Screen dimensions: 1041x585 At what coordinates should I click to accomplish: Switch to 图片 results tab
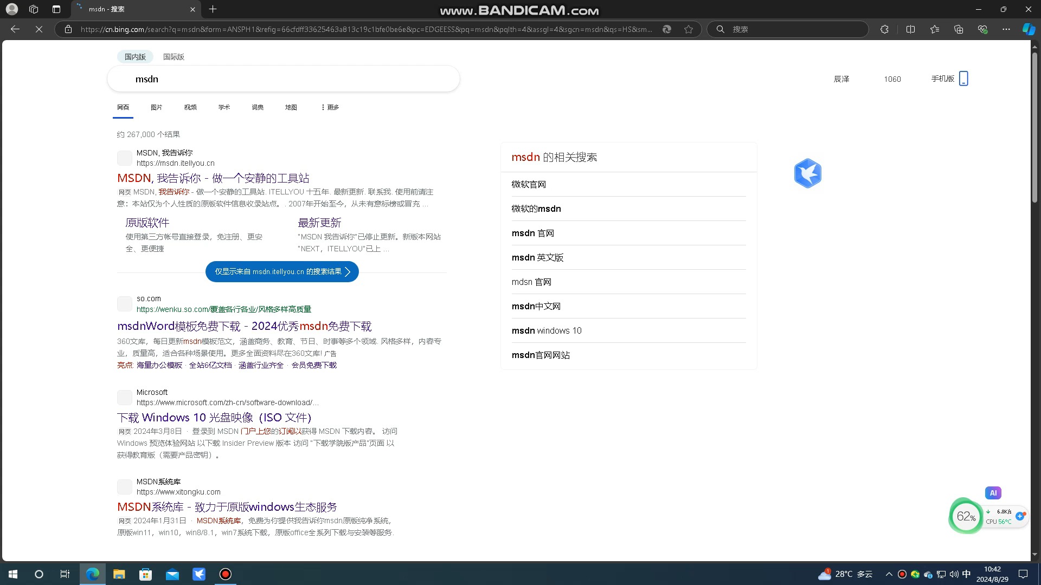157,107
